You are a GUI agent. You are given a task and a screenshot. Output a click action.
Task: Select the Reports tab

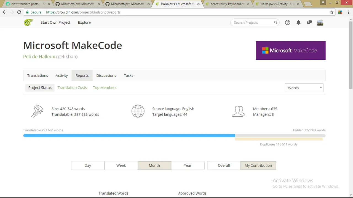(82, 75)
